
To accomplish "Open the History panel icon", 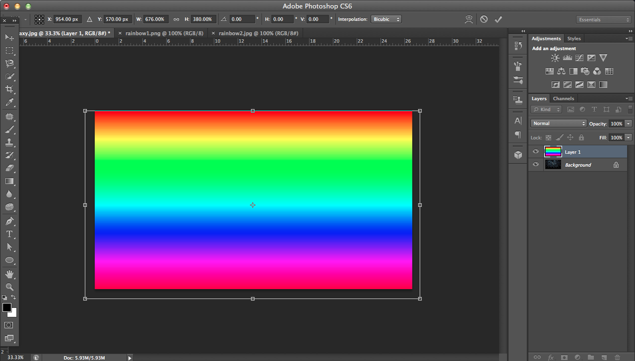I will point(518,46).
